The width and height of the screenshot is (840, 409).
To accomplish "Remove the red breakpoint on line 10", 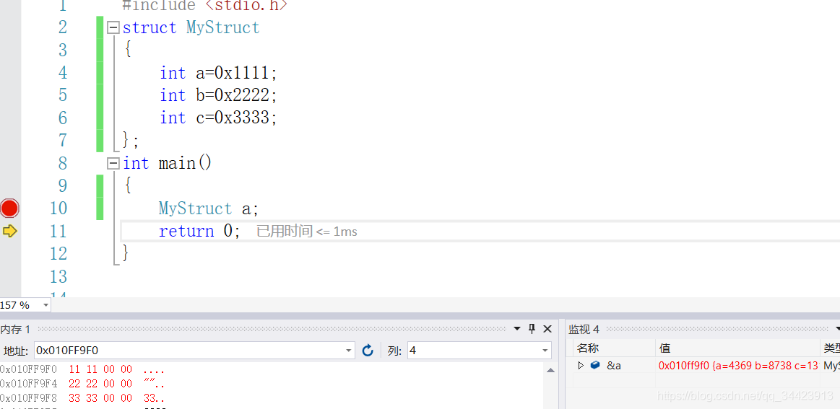I will [x=9, y=208].
